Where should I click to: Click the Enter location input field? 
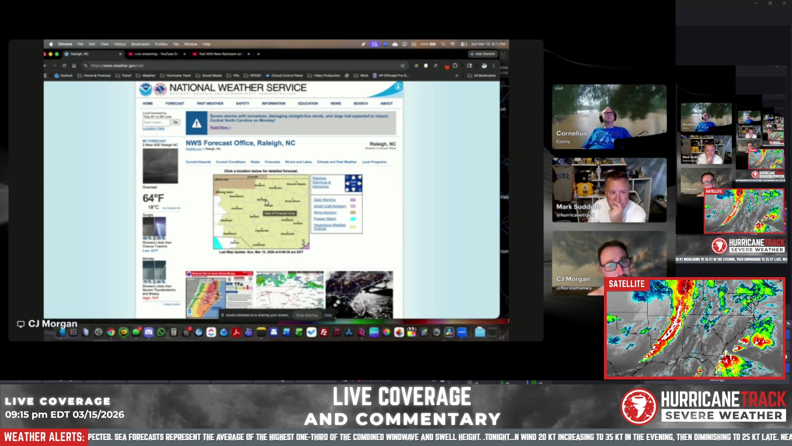(156, 122)
